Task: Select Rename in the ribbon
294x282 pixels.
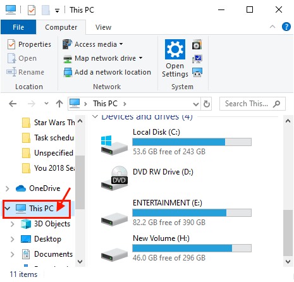Action: [x=25, y=72]
